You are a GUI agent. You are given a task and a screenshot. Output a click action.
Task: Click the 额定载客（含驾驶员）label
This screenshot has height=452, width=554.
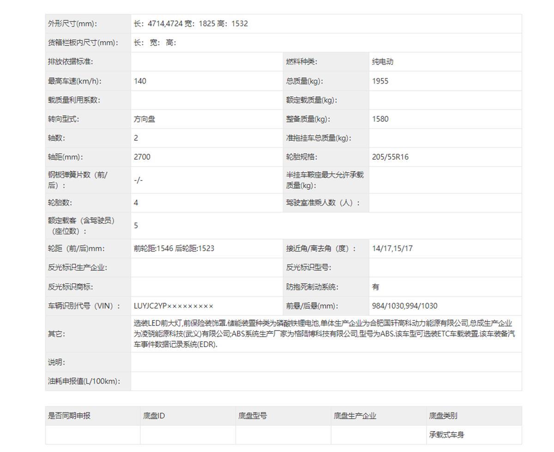[81, 225]
